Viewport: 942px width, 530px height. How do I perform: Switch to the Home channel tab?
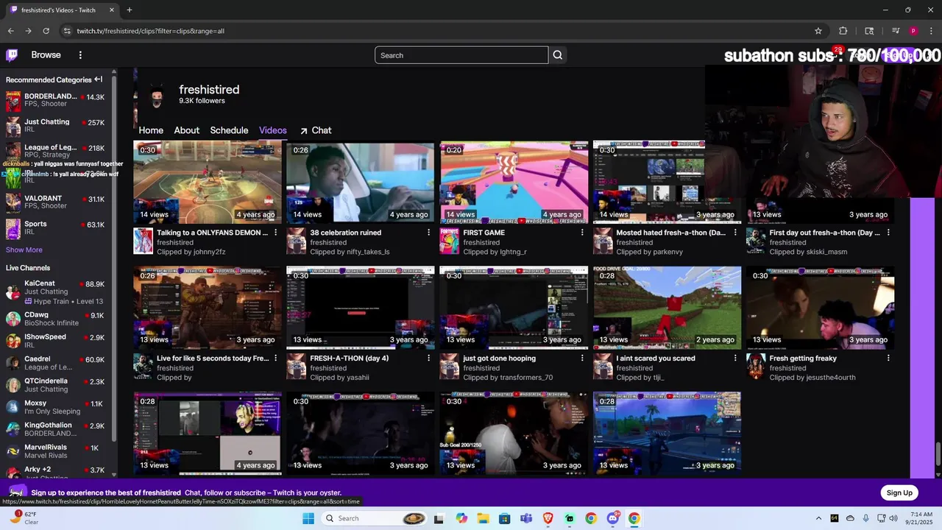[151, 130]
